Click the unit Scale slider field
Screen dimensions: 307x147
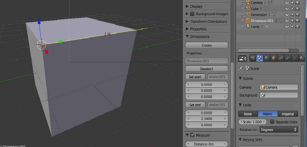(x=252, y=122)
